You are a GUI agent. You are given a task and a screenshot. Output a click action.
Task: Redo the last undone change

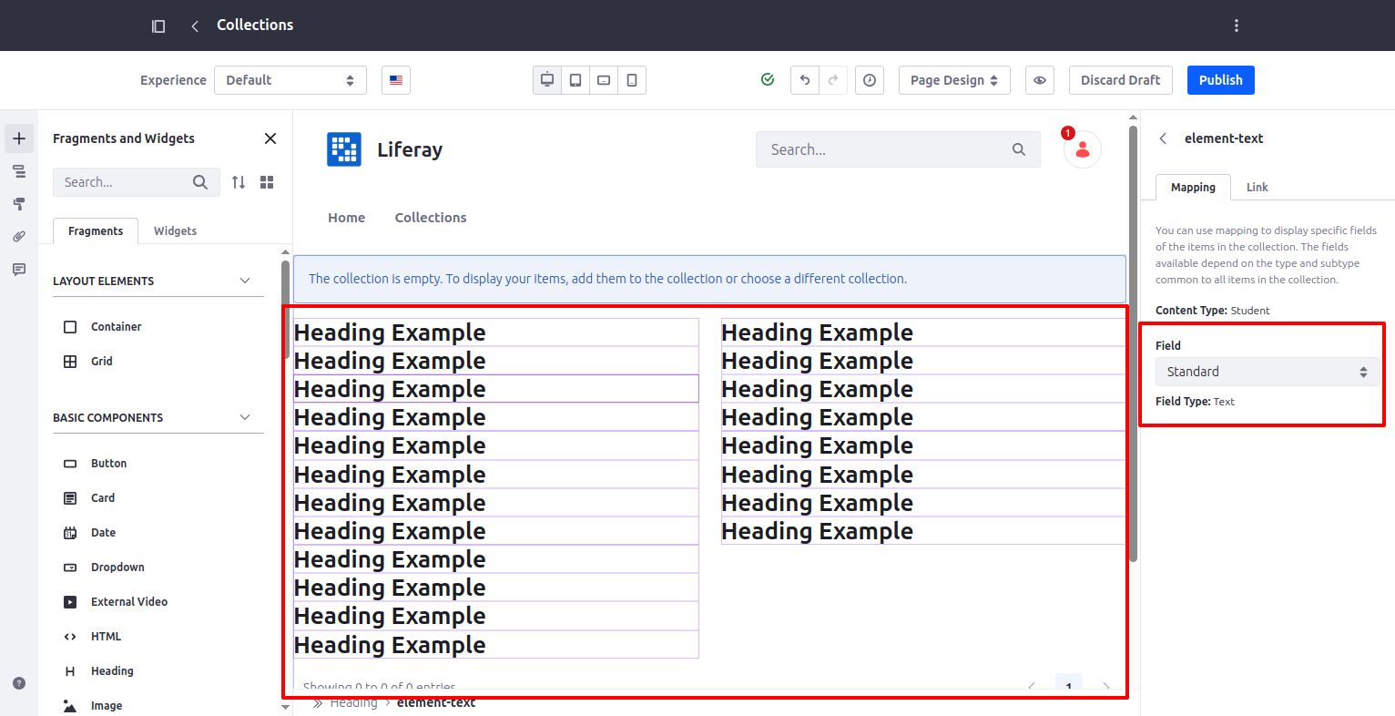tap(833, 80)
